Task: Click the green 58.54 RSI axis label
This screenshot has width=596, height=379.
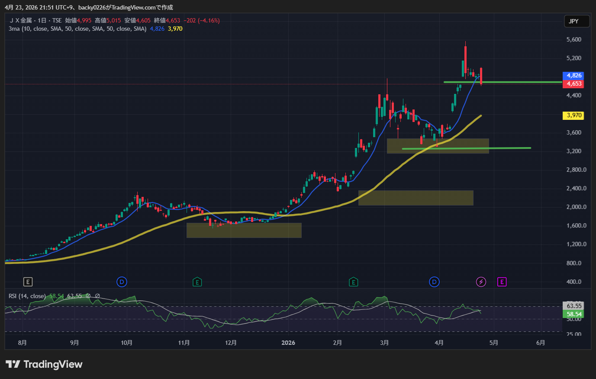Action: 573,315
